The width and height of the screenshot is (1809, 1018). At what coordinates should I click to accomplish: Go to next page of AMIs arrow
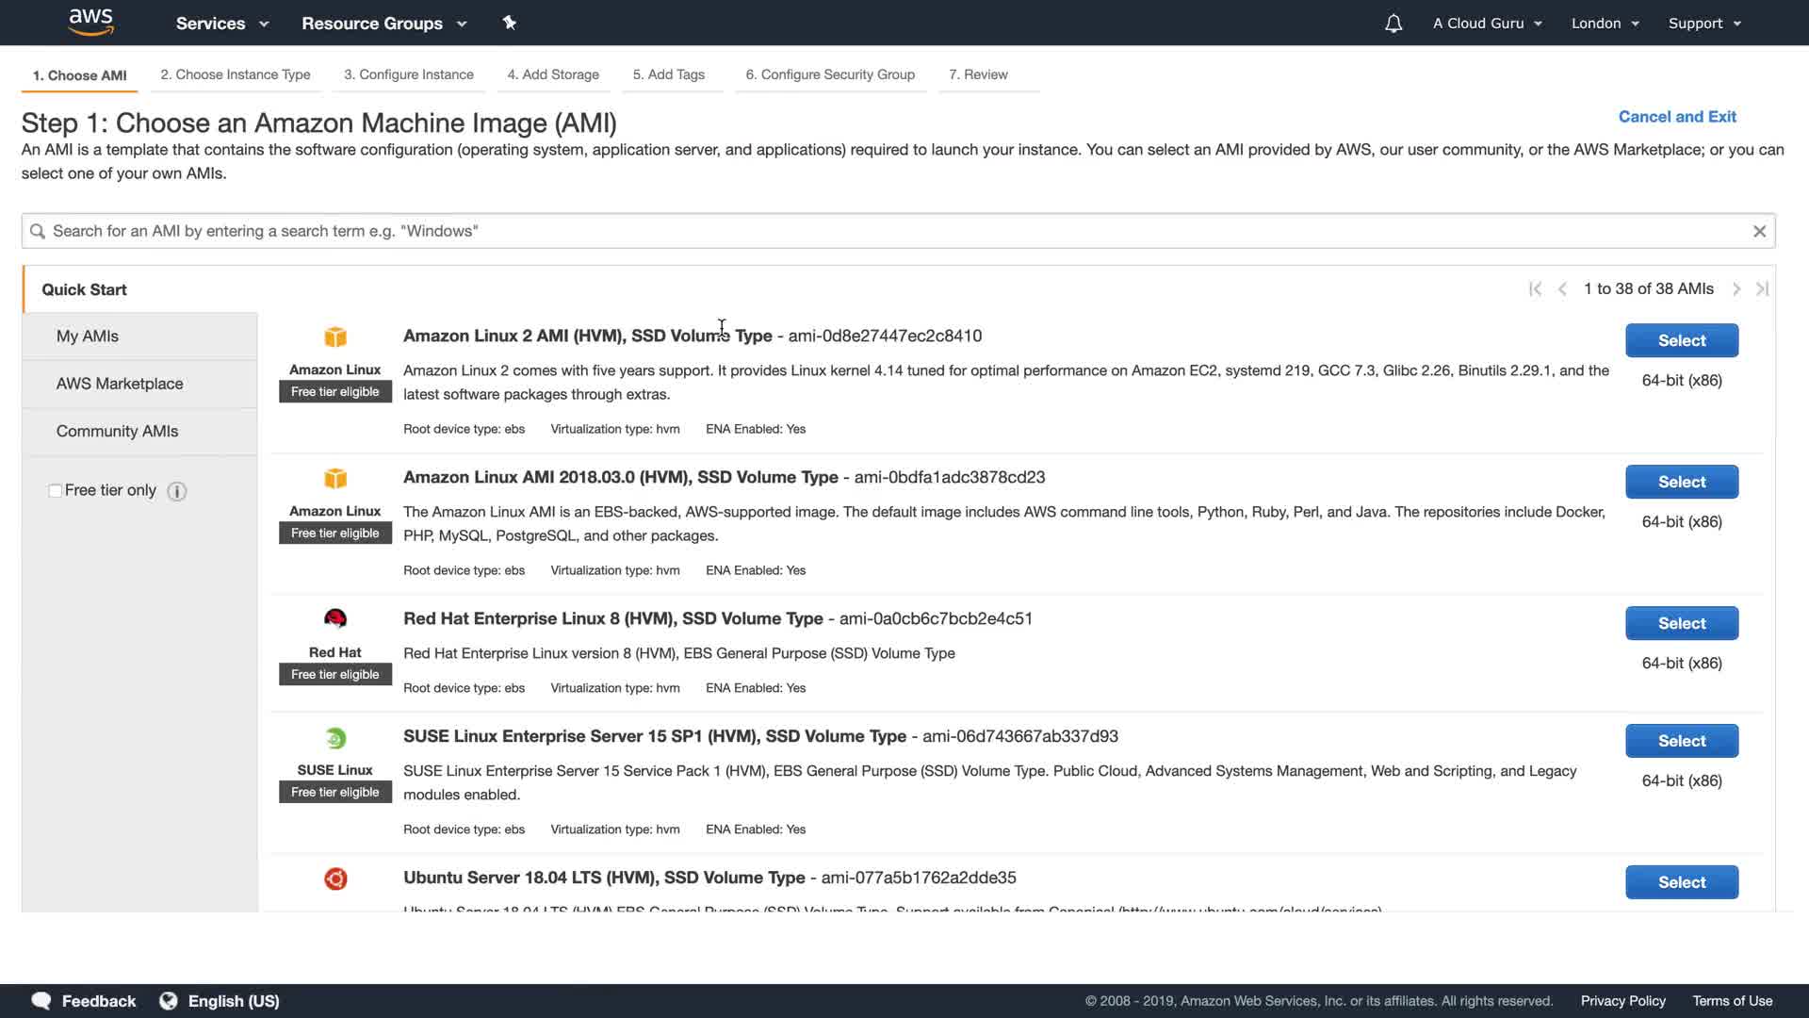pos(1736,289)
